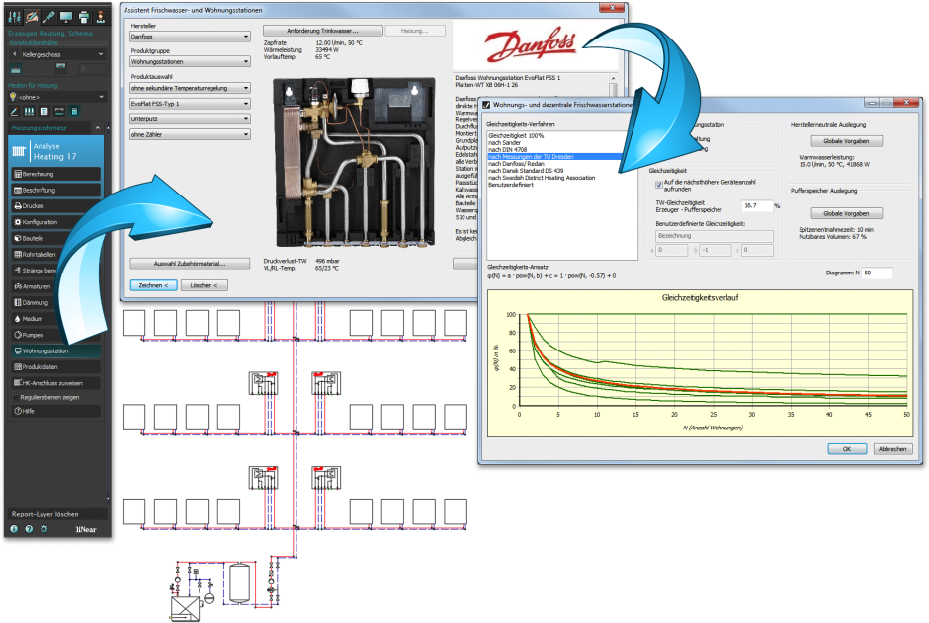Click the Danfoss logo in assistant
929x623 pixels.
tap(531, 45)
